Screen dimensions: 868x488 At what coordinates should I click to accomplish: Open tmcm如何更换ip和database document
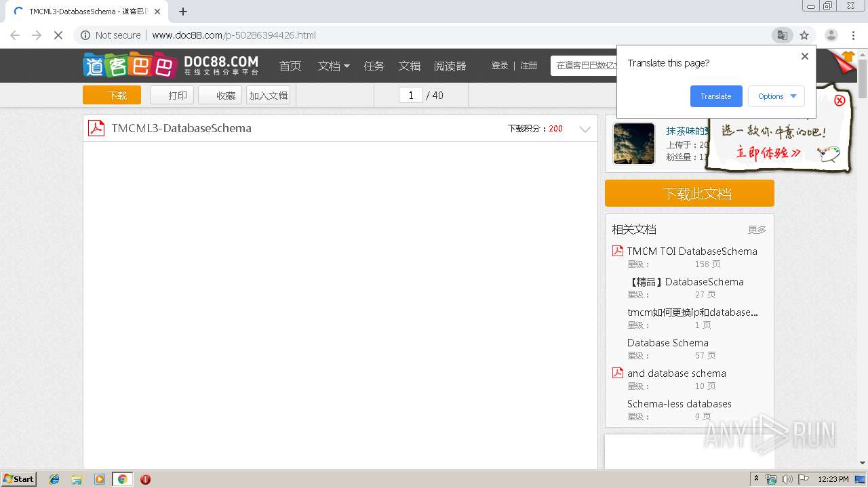point(692,312)
